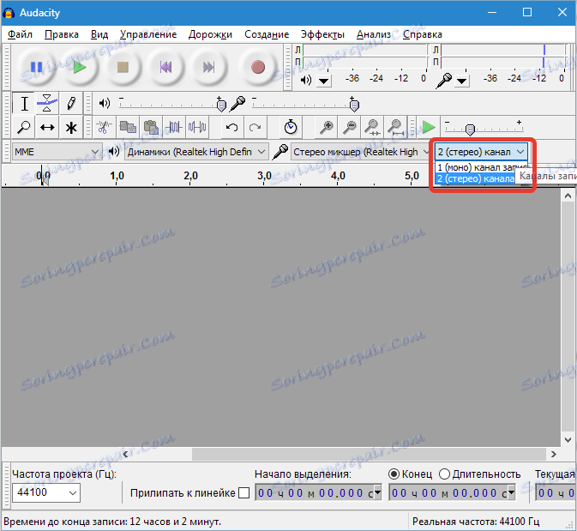577x531 pixels.
Task: Click Fit Project zoom icon
Action: [x=395, y=128]
